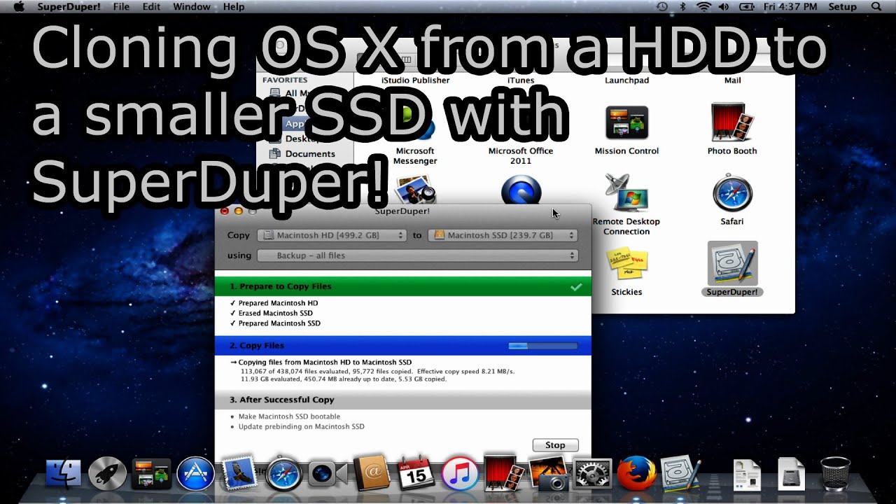The width and height of the screenshot is (896, 504).
Task: Open Spotlight search magnifier in menu bar
Action: click(x=876, y=7)
